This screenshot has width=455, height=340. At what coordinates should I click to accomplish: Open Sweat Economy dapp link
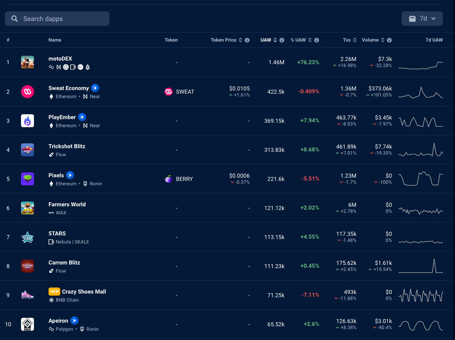[68, 88]
